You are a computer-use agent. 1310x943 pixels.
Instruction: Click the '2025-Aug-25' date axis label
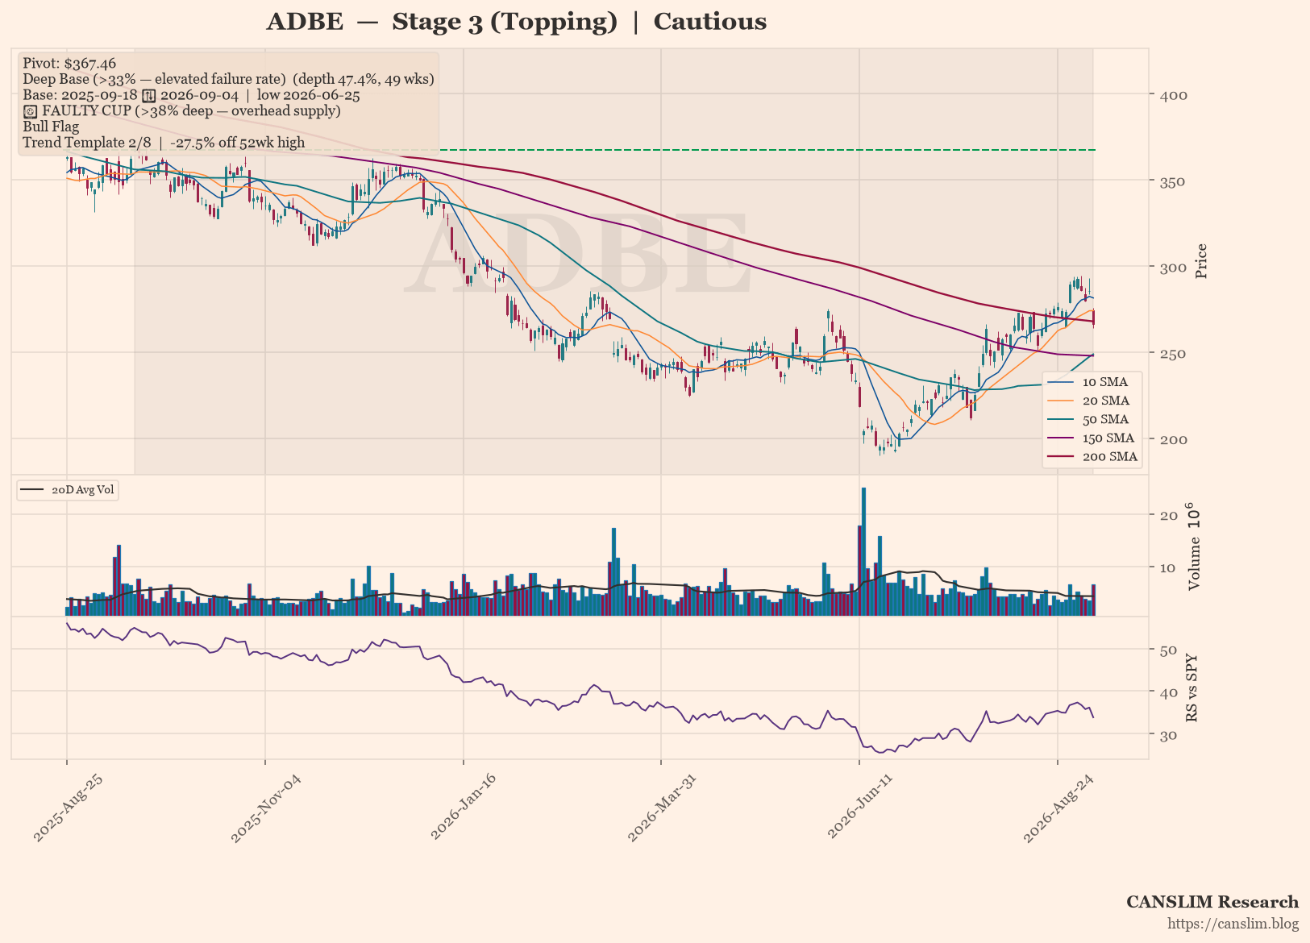(68, 808)
